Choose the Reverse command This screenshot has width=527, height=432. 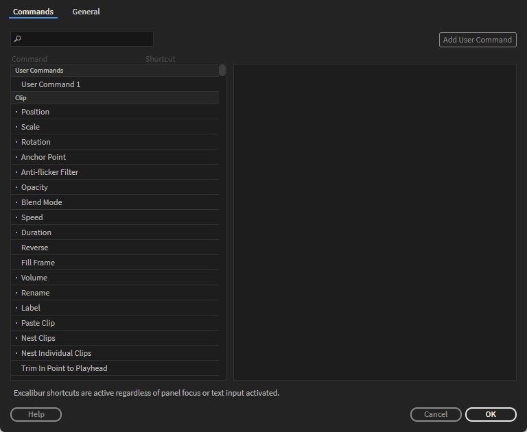pyautogui.click(x=34, y=248)
